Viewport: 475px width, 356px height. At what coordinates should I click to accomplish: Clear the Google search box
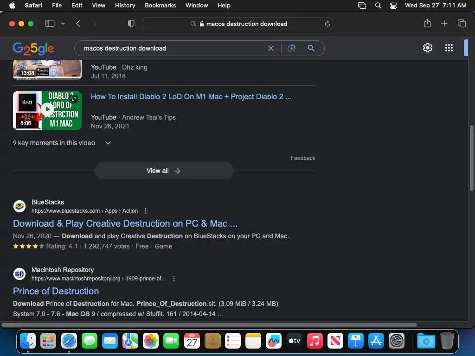tap(271, 48)
